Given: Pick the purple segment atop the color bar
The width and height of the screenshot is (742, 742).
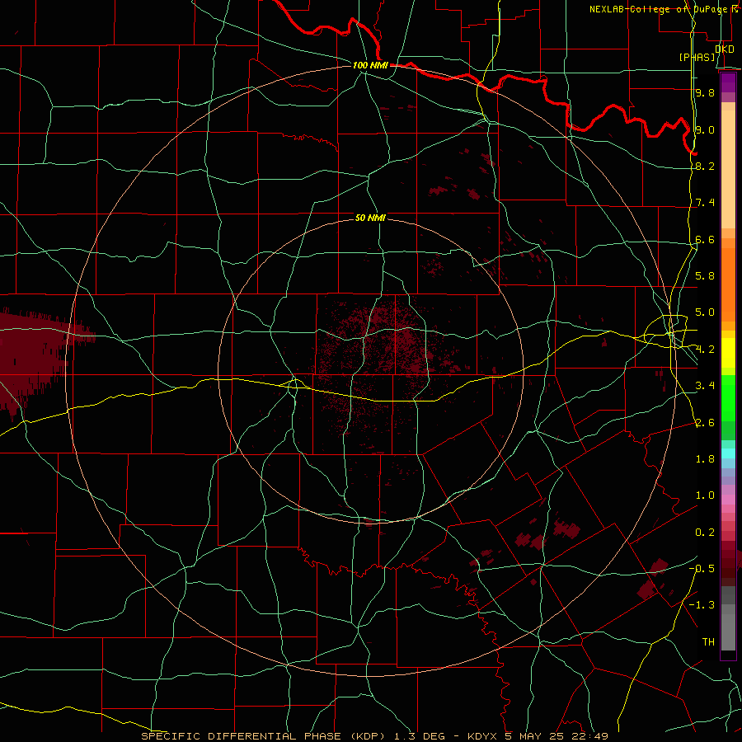Looking at the screenshot, I should 728,82.
